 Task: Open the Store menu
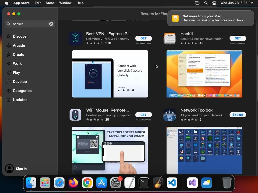pyautogui.click(x=50, y=3)
